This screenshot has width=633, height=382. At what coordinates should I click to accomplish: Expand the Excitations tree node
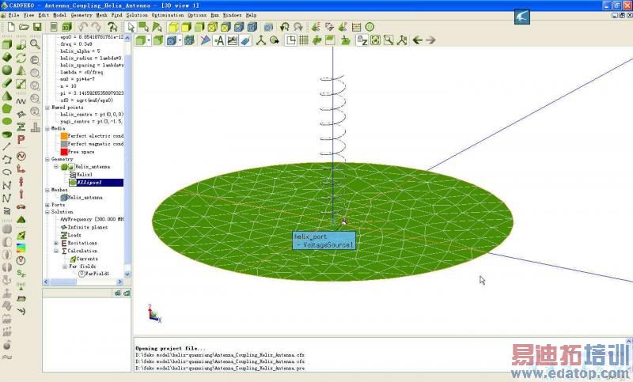coord(56,243)
